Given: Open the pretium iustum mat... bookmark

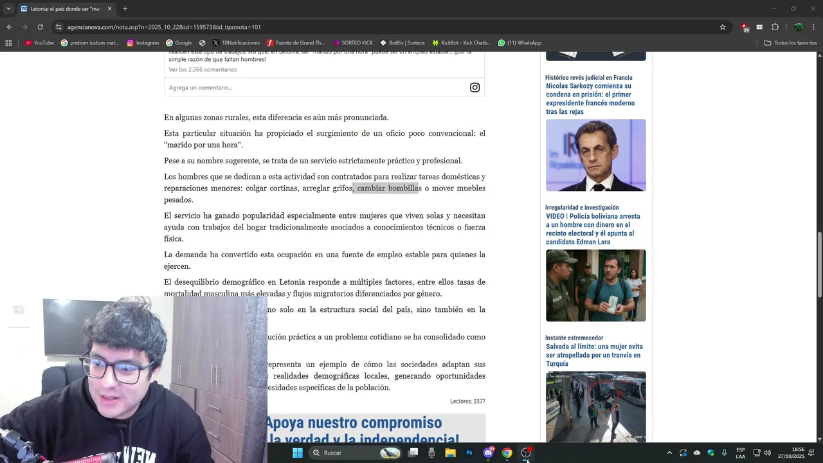Looking at the screenshot, I should pos(90,43).
